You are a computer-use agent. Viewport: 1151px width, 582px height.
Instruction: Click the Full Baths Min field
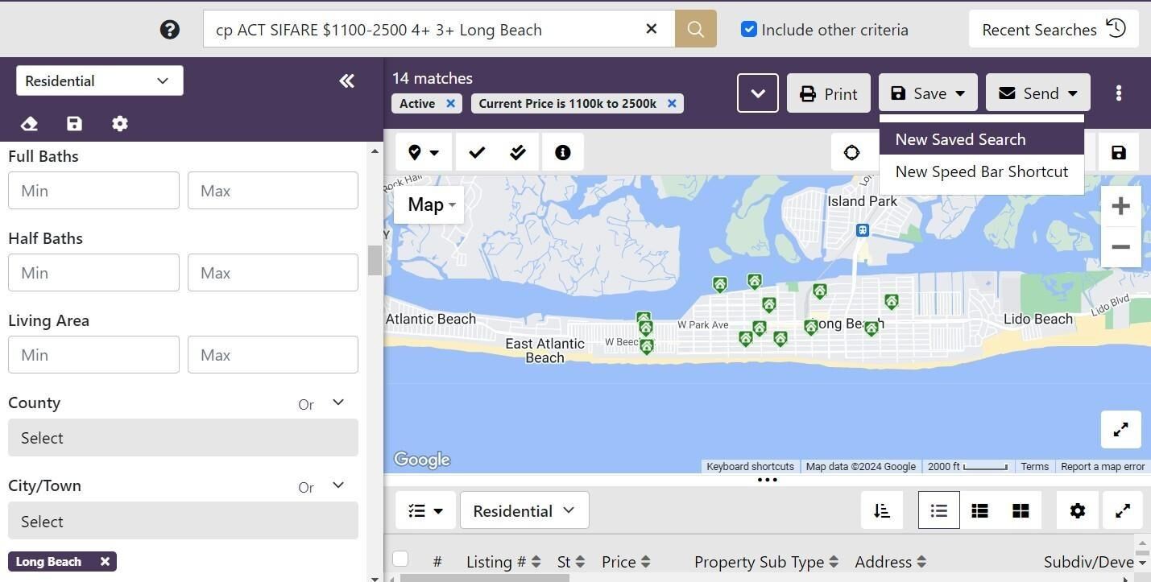pos(93,191)
